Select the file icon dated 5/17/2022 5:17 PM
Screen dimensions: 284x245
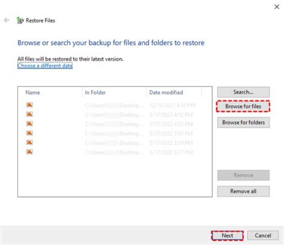click(30, 152)
